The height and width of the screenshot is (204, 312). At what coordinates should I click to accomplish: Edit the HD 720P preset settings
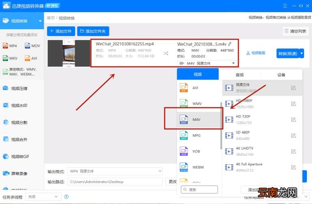293,120
